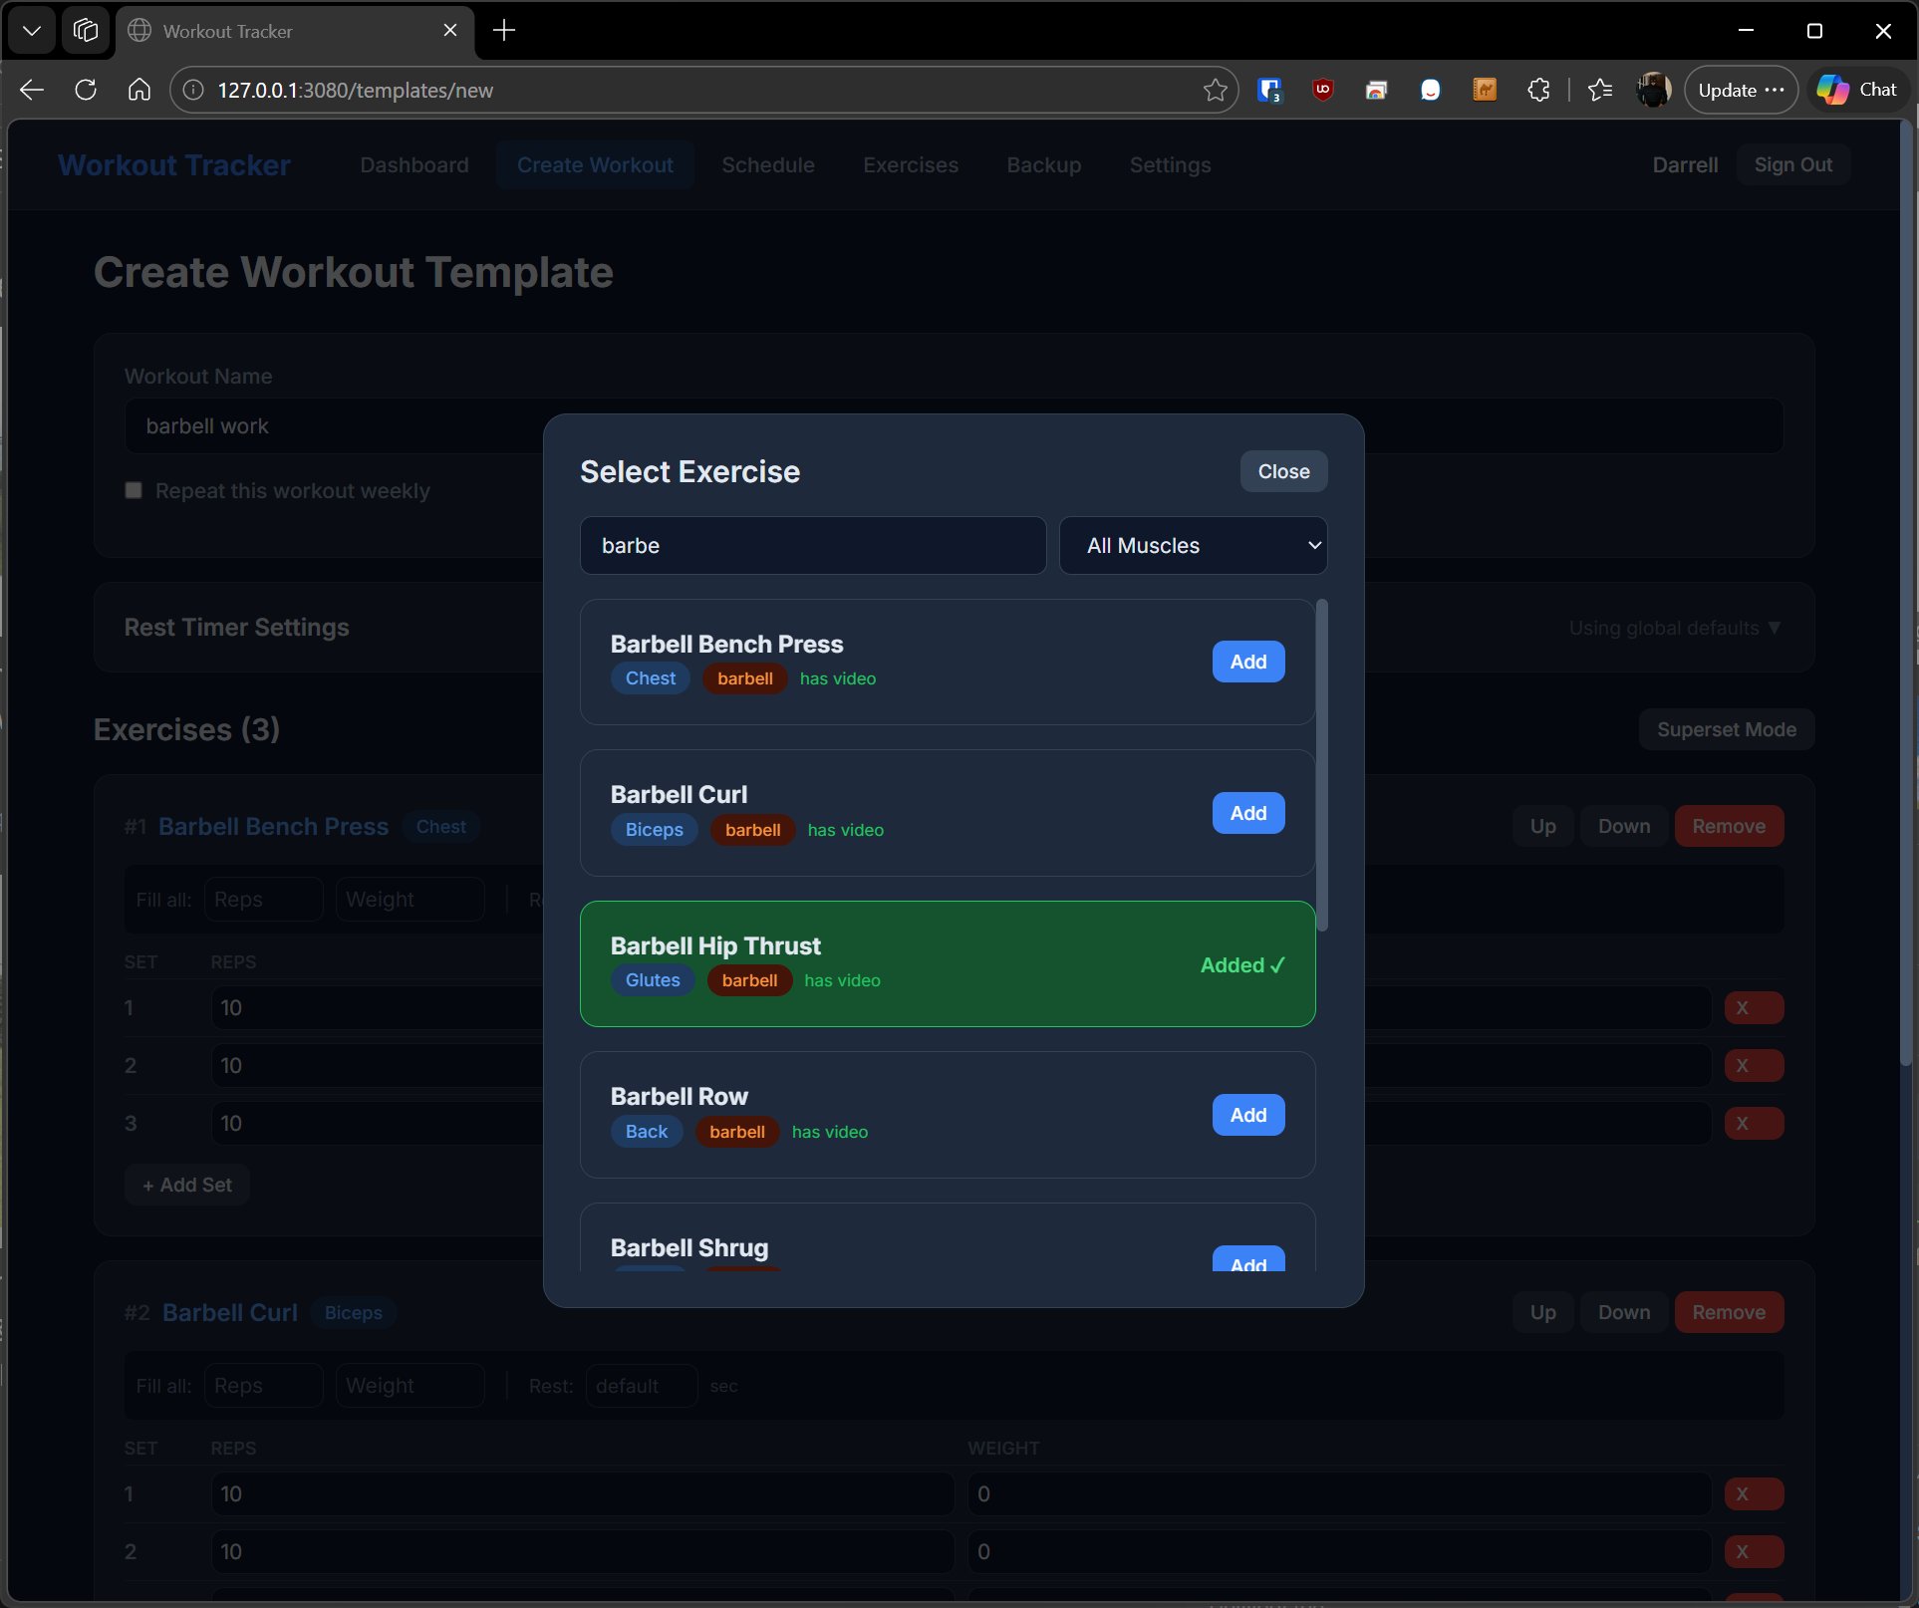Screen dimensions: 1919x1608
Task: Expand Rest Timer global defaults arrow
Action: (x=1774, y=628)
